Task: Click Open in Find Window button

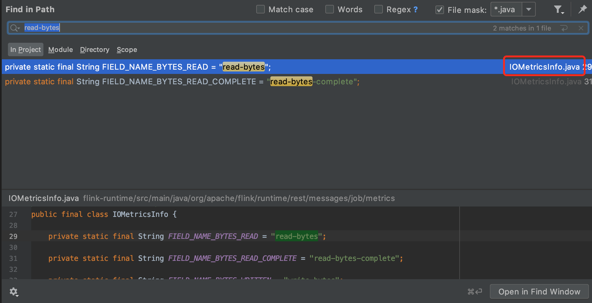Action: (x=539, y=292)
